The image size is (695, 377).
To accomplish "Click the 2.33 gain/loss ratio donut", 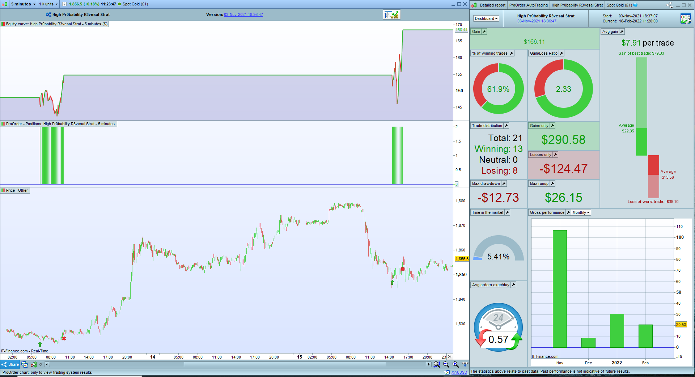I will 563,89.
